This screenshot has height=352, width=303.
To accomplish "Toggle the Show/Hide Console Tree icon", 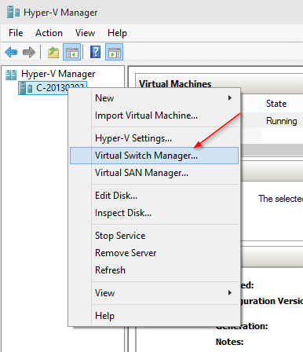I will pyautogui.click(x=72, y=52).
